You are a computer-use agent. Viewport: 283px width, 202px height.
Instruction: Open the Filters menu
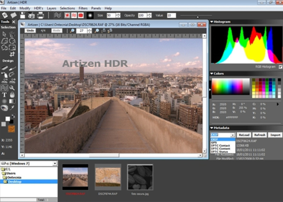click(x=83, y=8)
